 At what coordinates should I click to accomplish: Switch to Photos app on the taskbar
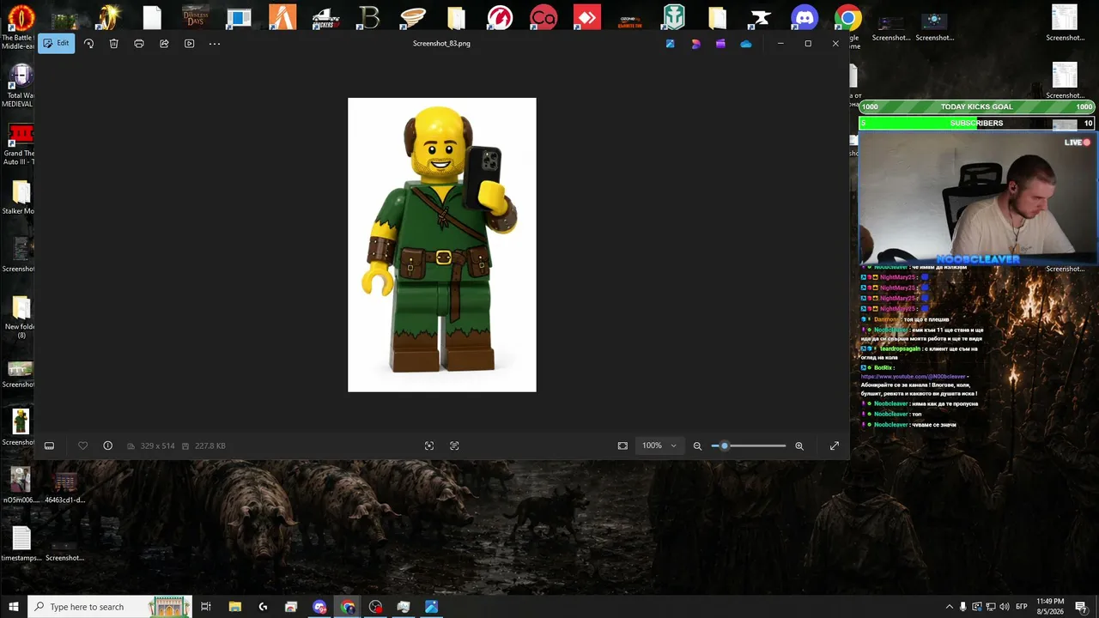tap(432, 607)
